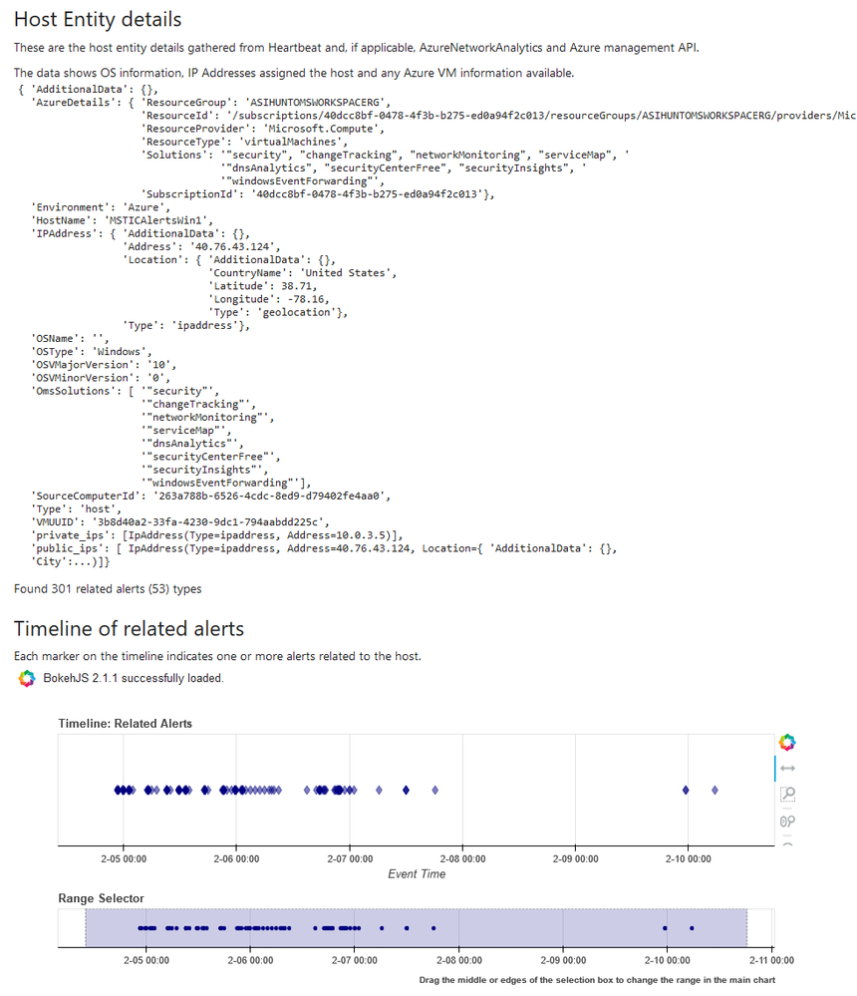Click the leftmost alert marker before 2-05 00:00

pos(118,791)
